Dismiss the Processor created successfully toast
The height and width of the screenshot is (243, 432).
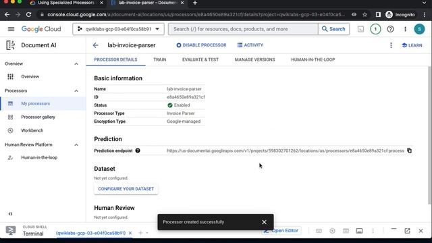pyautogui.click(x=264, y=222)
